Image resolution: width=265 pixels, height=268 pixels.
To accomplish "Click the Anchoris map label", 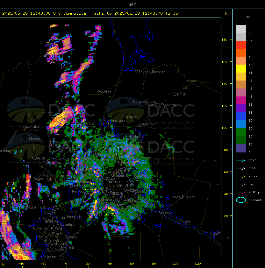I will tap(75, 217).
